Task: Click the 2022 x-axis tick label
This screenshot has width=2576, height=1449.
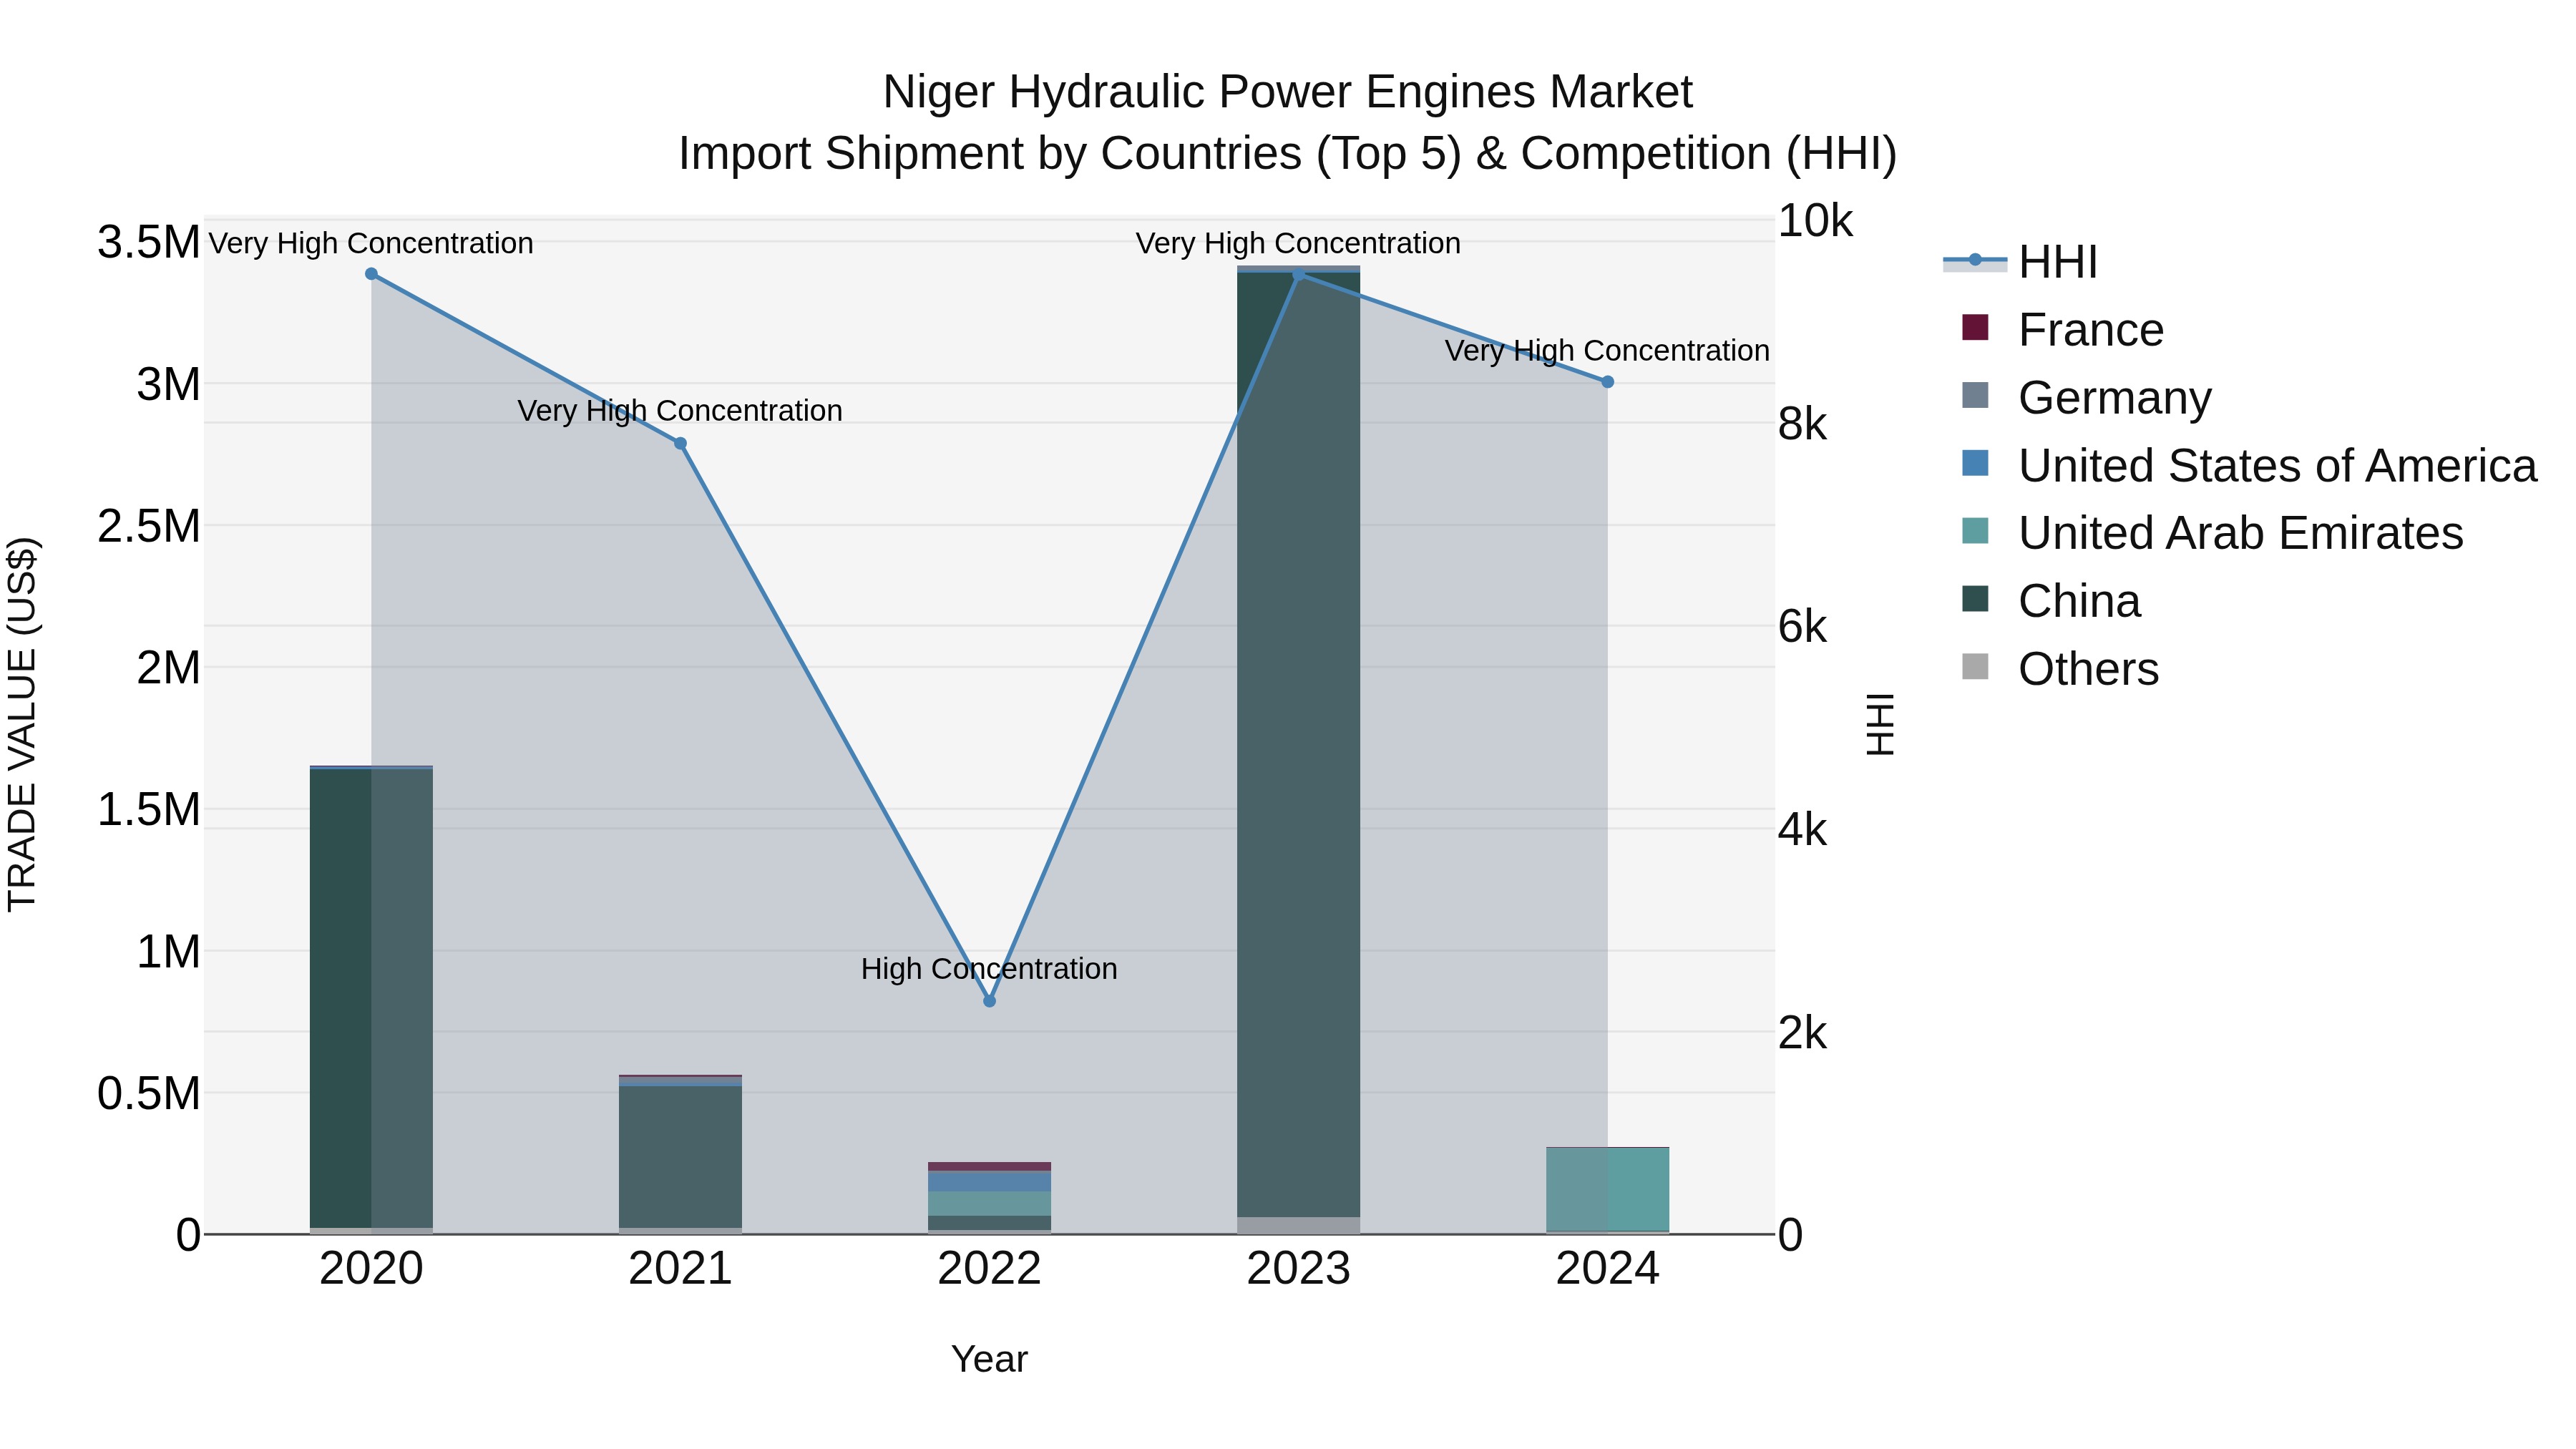Action: point(989,1269)
